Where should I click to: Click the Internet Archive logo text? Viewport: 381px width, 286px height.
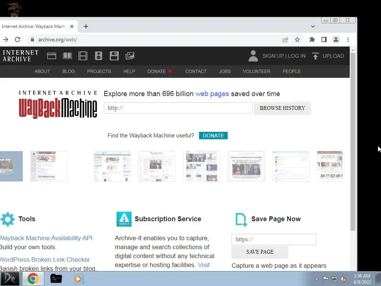tap(20, 56)
